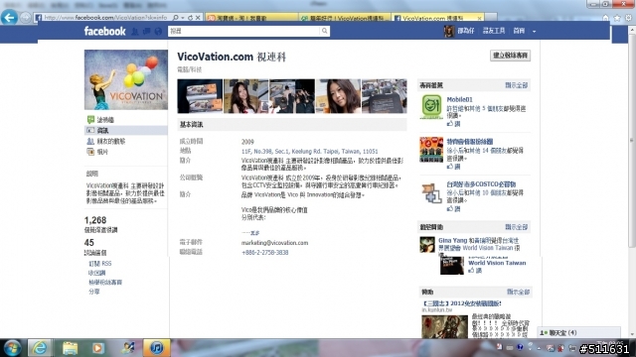Open the fourth close-up portrait thumbnail
Image resolution: width=636 pixels, height=357 pixels.
coord(338,96)
